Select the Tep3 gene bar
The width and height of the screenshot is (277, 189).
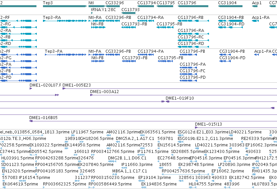coord(65,6)
